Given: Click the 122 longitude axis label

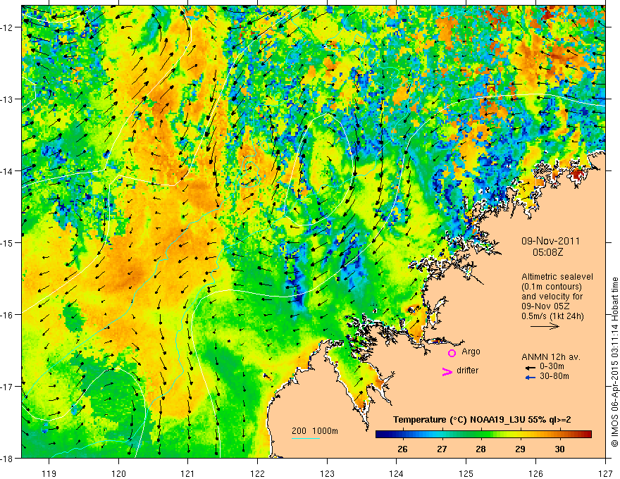Looking at the screenshot, I should [257, 473].
